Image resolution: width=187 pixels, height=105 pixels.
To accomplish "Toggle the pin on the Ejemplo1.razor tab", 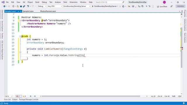I will [x=18, y=11].
